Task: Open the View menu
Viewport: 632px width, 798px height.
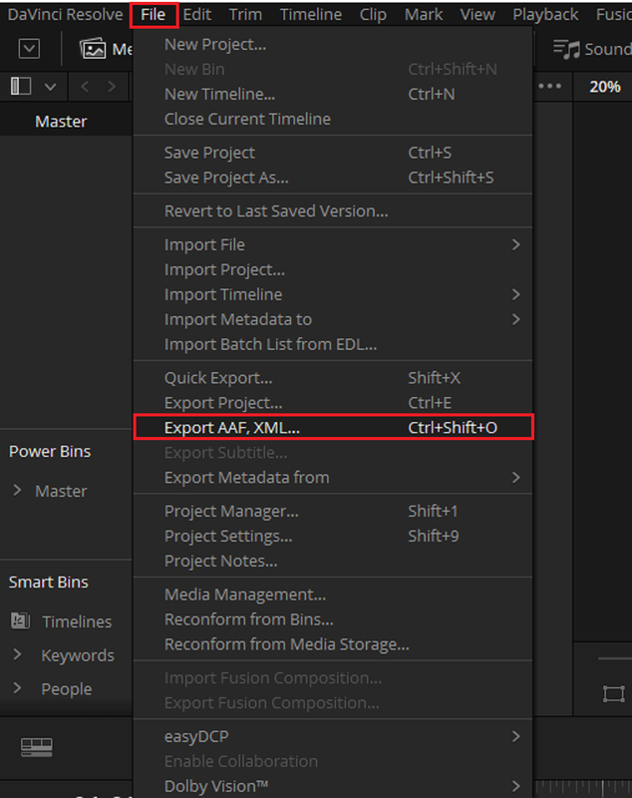Action: tap(477, 15)
